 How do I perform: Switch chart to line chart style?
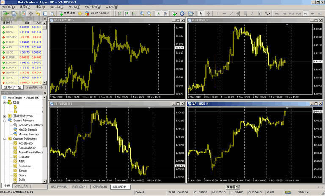pos(134,13)
